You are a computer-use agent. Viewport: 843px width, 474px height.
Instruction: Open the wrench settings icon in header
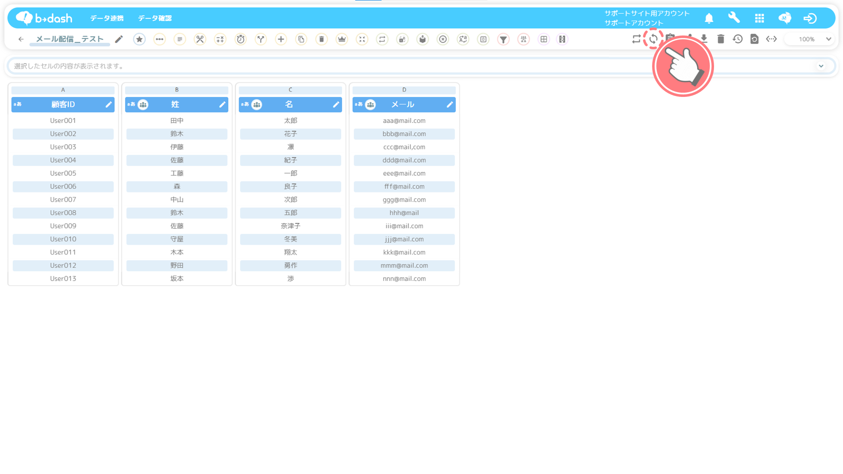coord(734,18)
